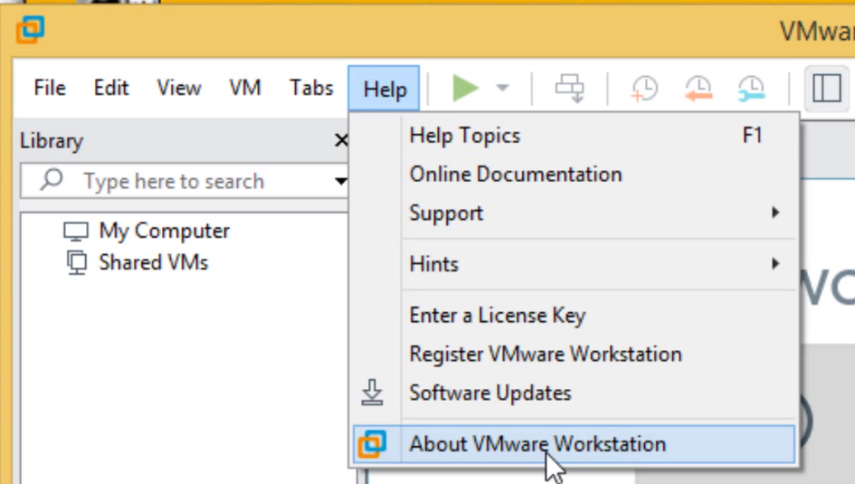The image size is (855, 484).
Task: Click the About VMware Workstation logo icon
Action: pos(373,443)
